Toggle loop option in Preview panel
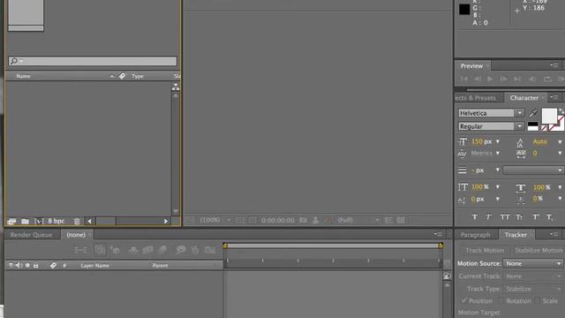The image size is (565, 318). click(x=547, y=79)
